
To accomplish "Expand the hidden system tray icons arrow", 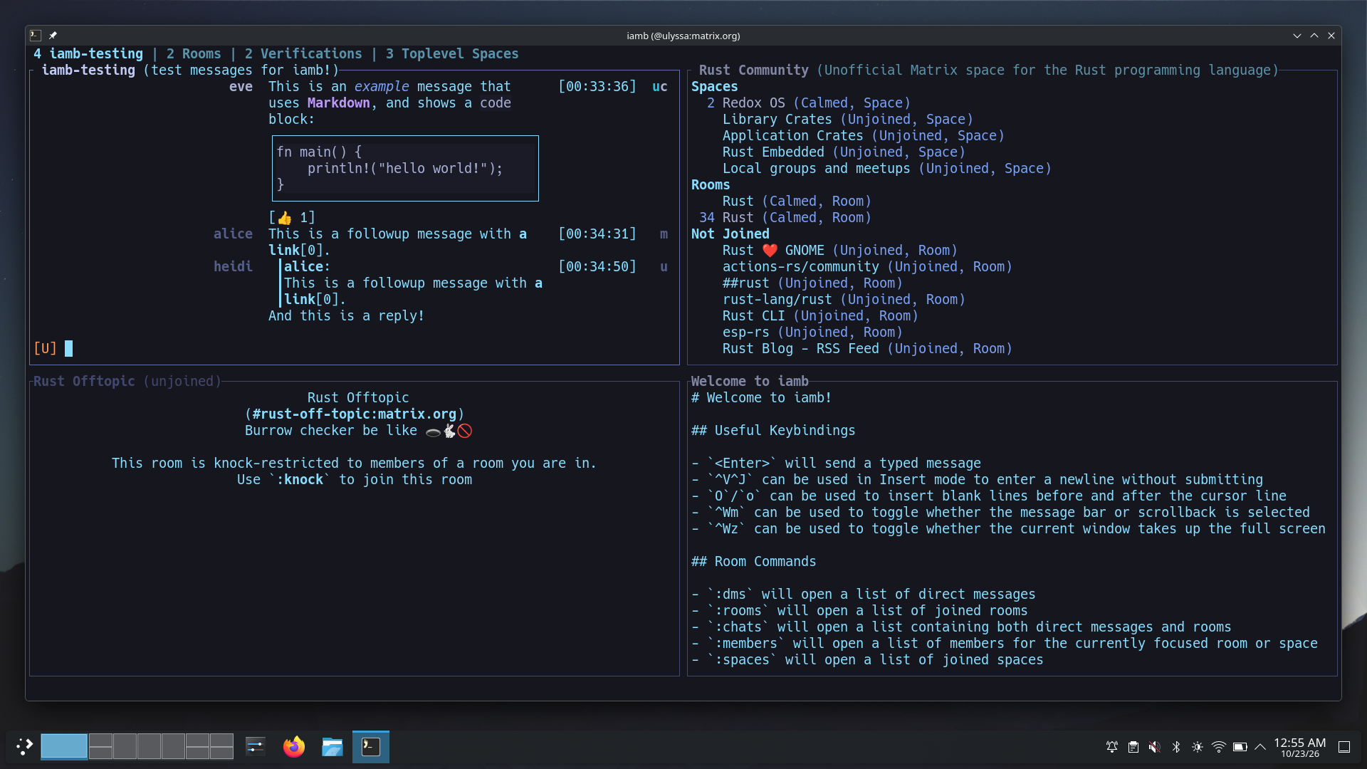I will [x=1260, y=747].
